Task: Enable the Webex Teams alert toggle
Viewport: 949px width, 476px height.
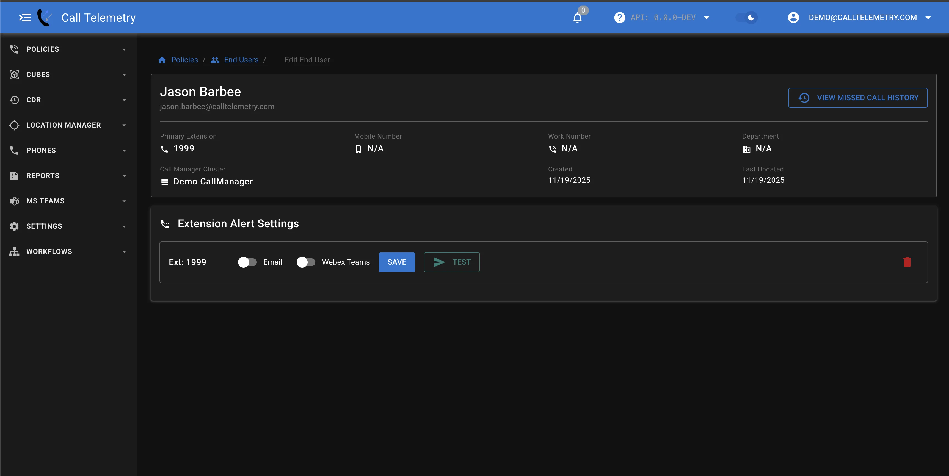Action: coord(306,262)
